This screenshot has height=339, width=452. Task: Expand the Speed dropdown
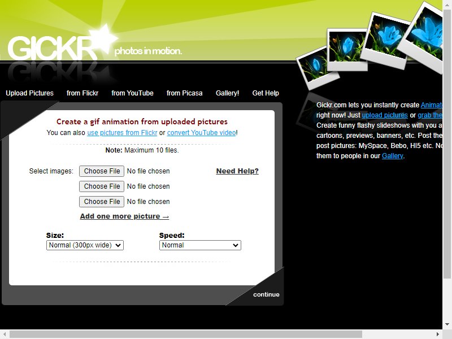click(200, 245)
